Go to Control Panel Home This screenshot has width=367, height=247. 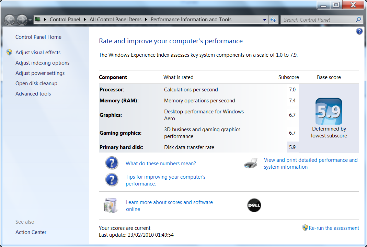tap(38, 37)
